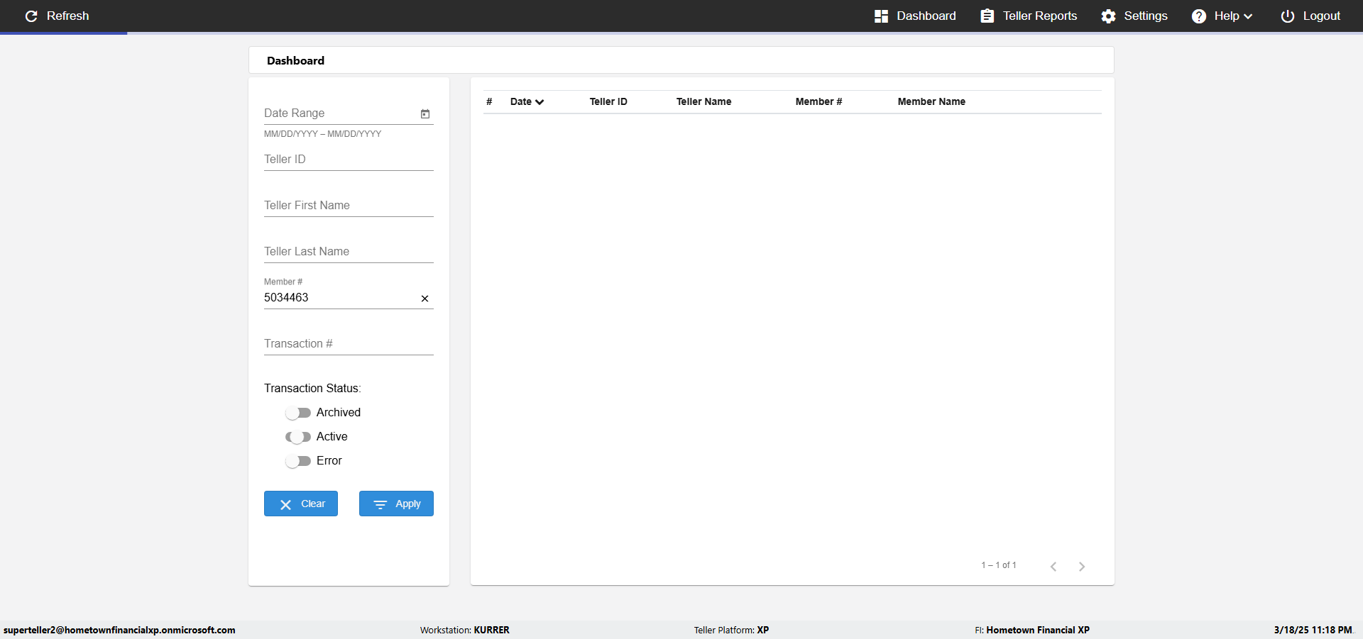Toggle the Error transaction status switch
This screenshot has width=1363, height=639.
point(298,461)
